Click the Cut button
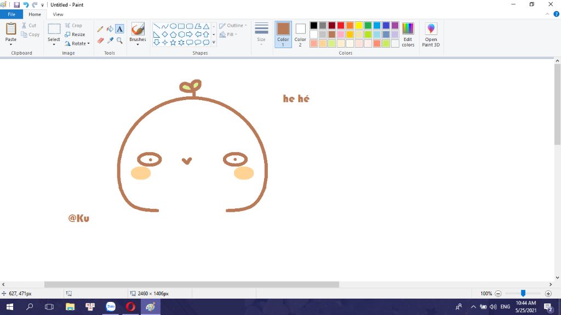 [29, 25]
